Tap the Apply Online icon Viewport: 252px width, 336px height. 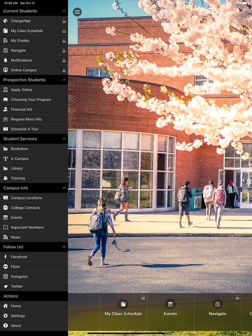(6, 90)
